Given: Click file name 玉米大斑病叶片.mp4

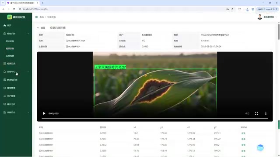Looking at the screenshot, I should (x=76, y=41).
